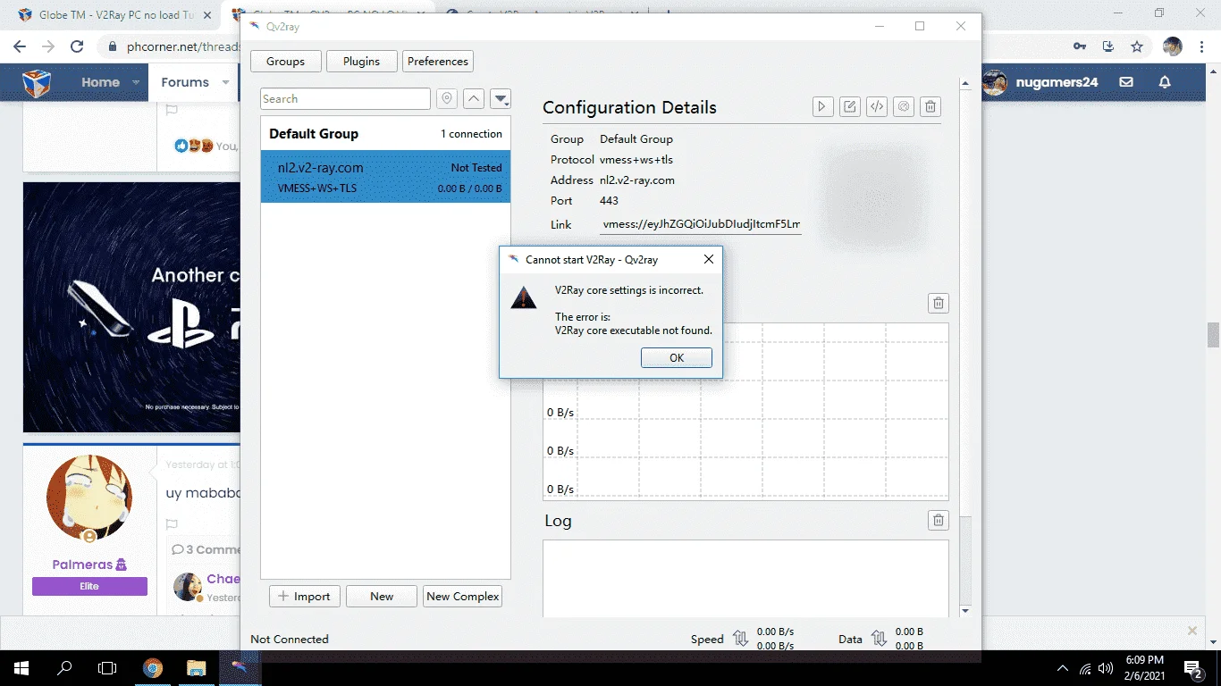1221x686 pixels.
Task: Bookmark this page with the star icon
Action: point(1137,46)
